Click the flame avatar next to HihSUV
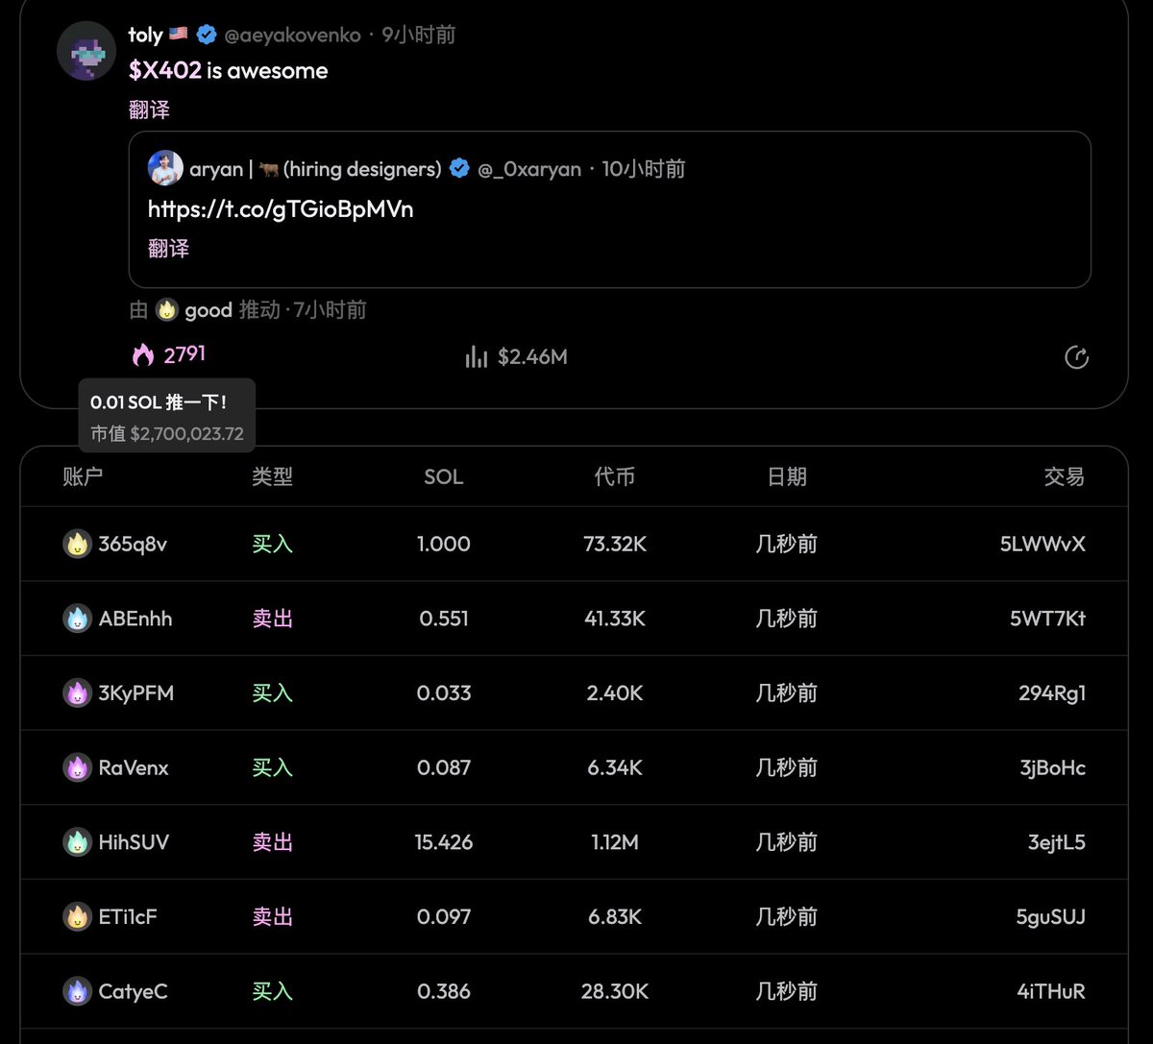1153x1044 pixels. coord(77,842)
